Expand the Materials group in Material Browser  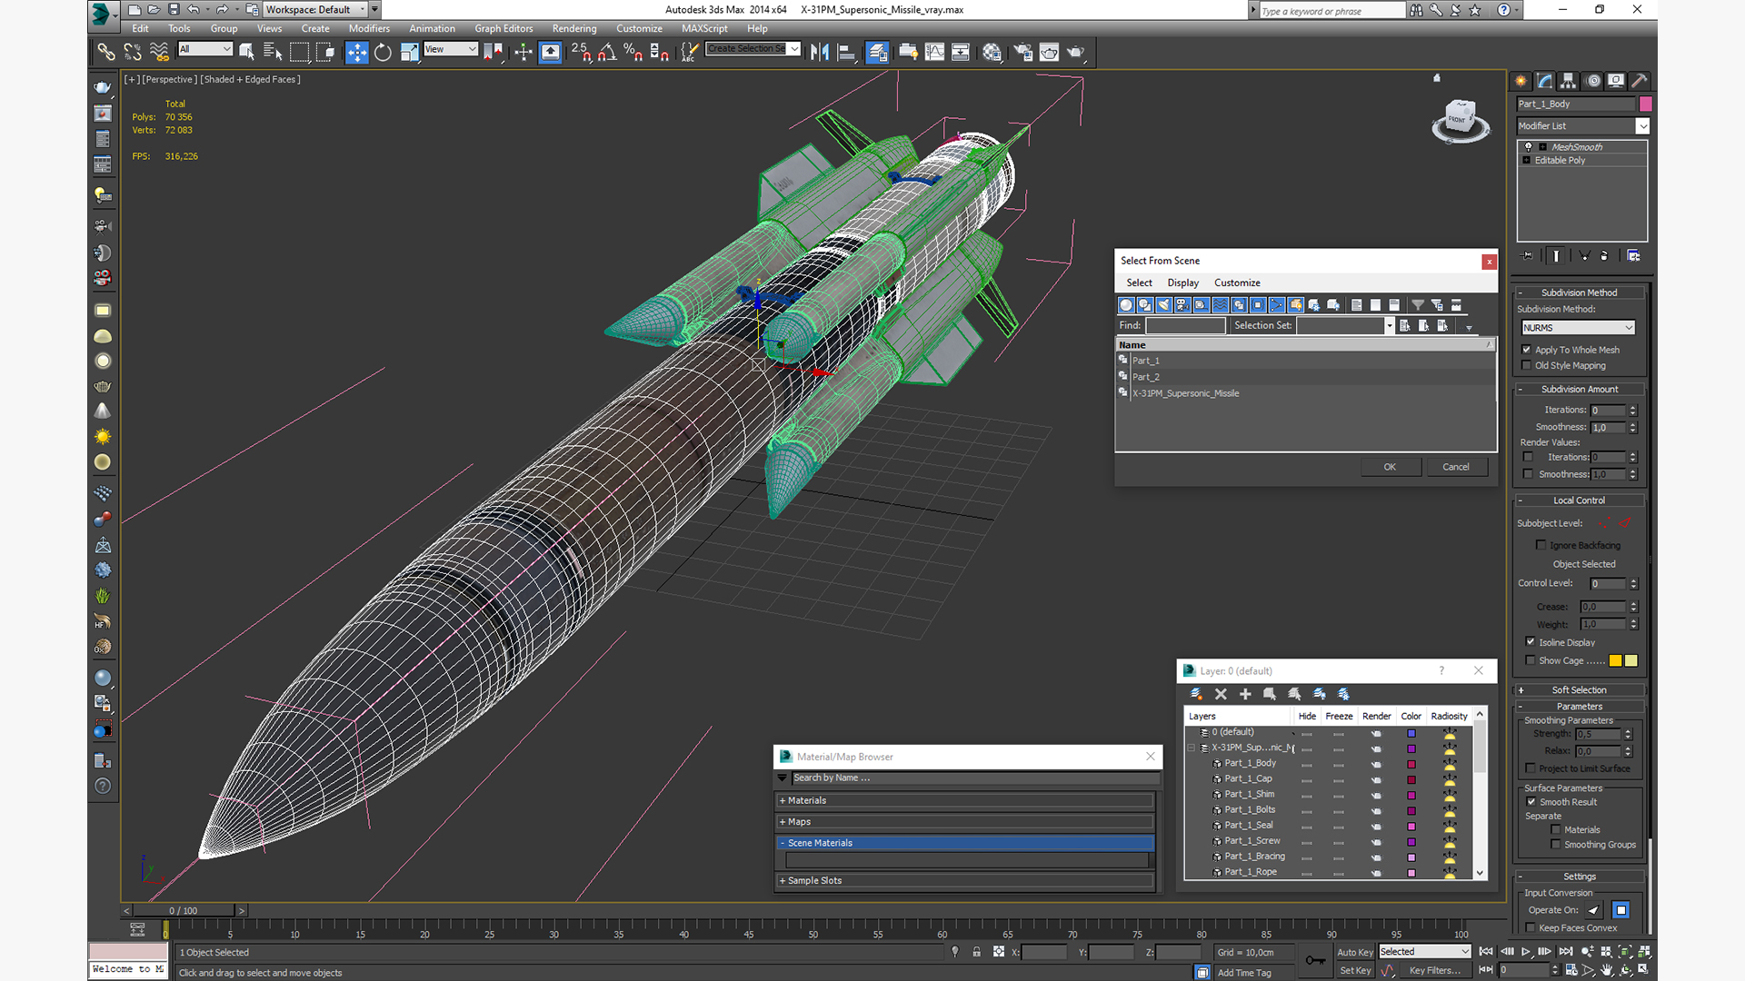965,800
